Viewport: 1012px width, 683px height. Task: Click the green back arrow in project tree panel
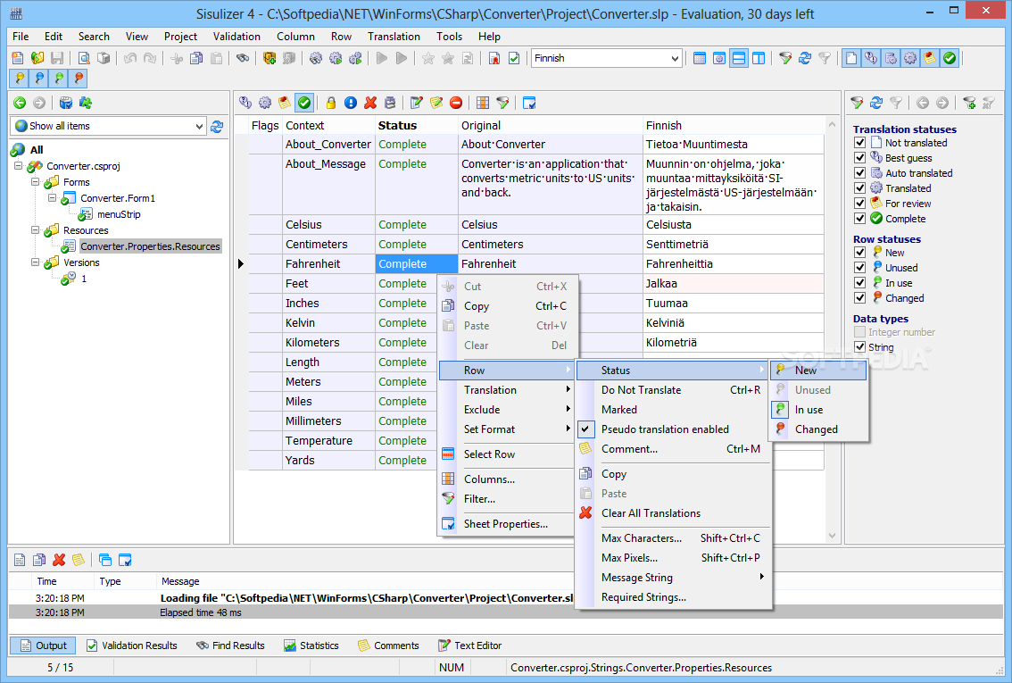tap(20, 103)
